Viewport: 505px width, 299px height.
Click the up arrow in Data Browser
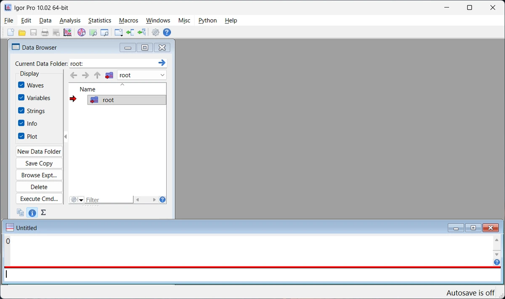click(97, 75)
